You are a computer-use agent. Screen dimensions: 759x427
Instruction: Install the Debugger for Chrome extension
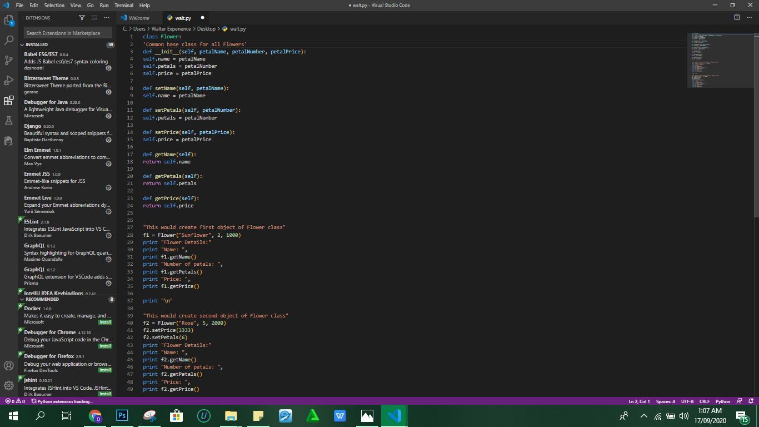pyautogui.click(x=104, y=346)
